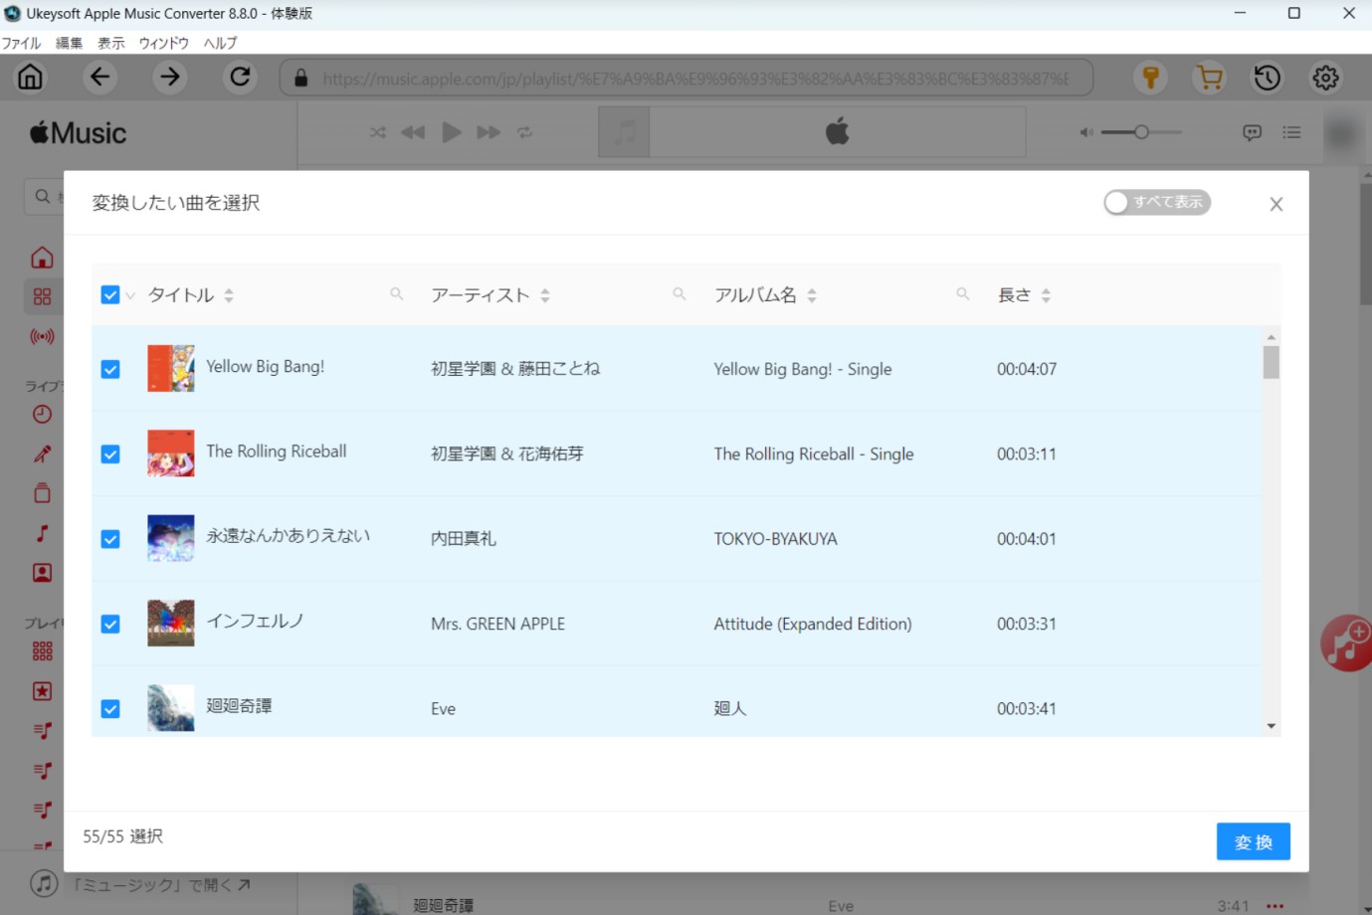Click 「ミュージック」で開く link

[x=161, y=884]
